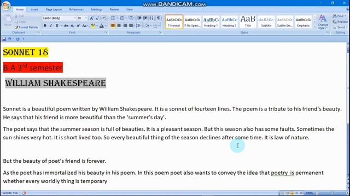Open the Change Case menu
The height and width of the screenshot is (196, 350).
click(85, 26)
